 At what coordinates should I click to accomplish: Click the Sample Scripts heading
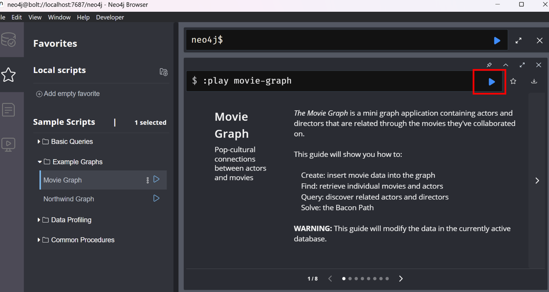click(x=64, y=122)
